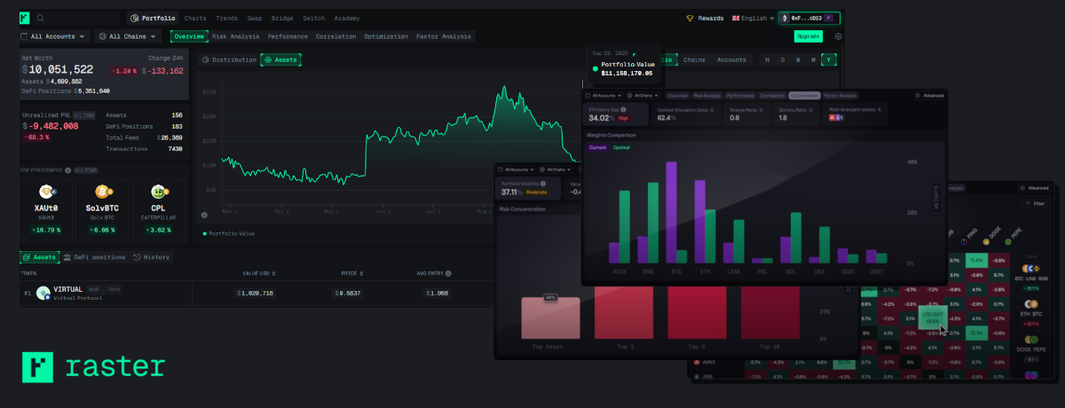Click the AVAX row icon in the correlation matrix
This screenshot has width=1065, height=408.
pos(697,362)
